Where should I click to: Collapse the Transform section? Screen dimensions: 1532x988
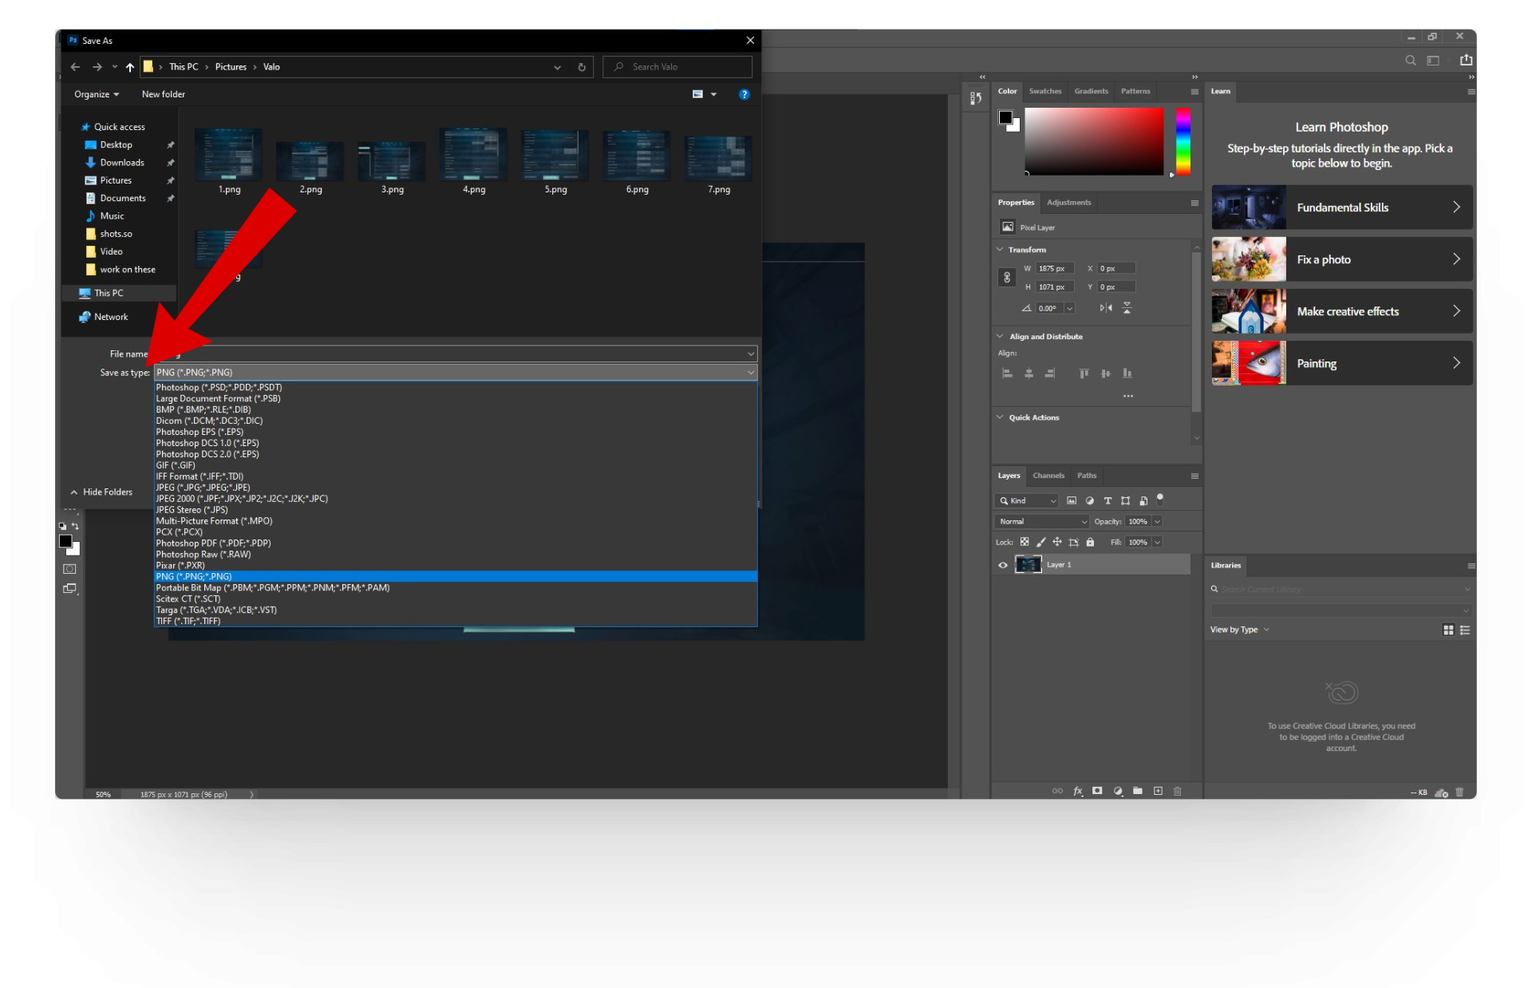click(1001, 250)
